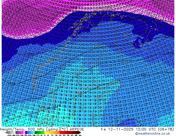Click the '(06+78)' forecast run text

166,129
